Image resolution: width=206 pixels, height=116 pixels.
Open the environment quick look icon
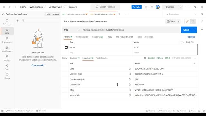tap(202, 14)
